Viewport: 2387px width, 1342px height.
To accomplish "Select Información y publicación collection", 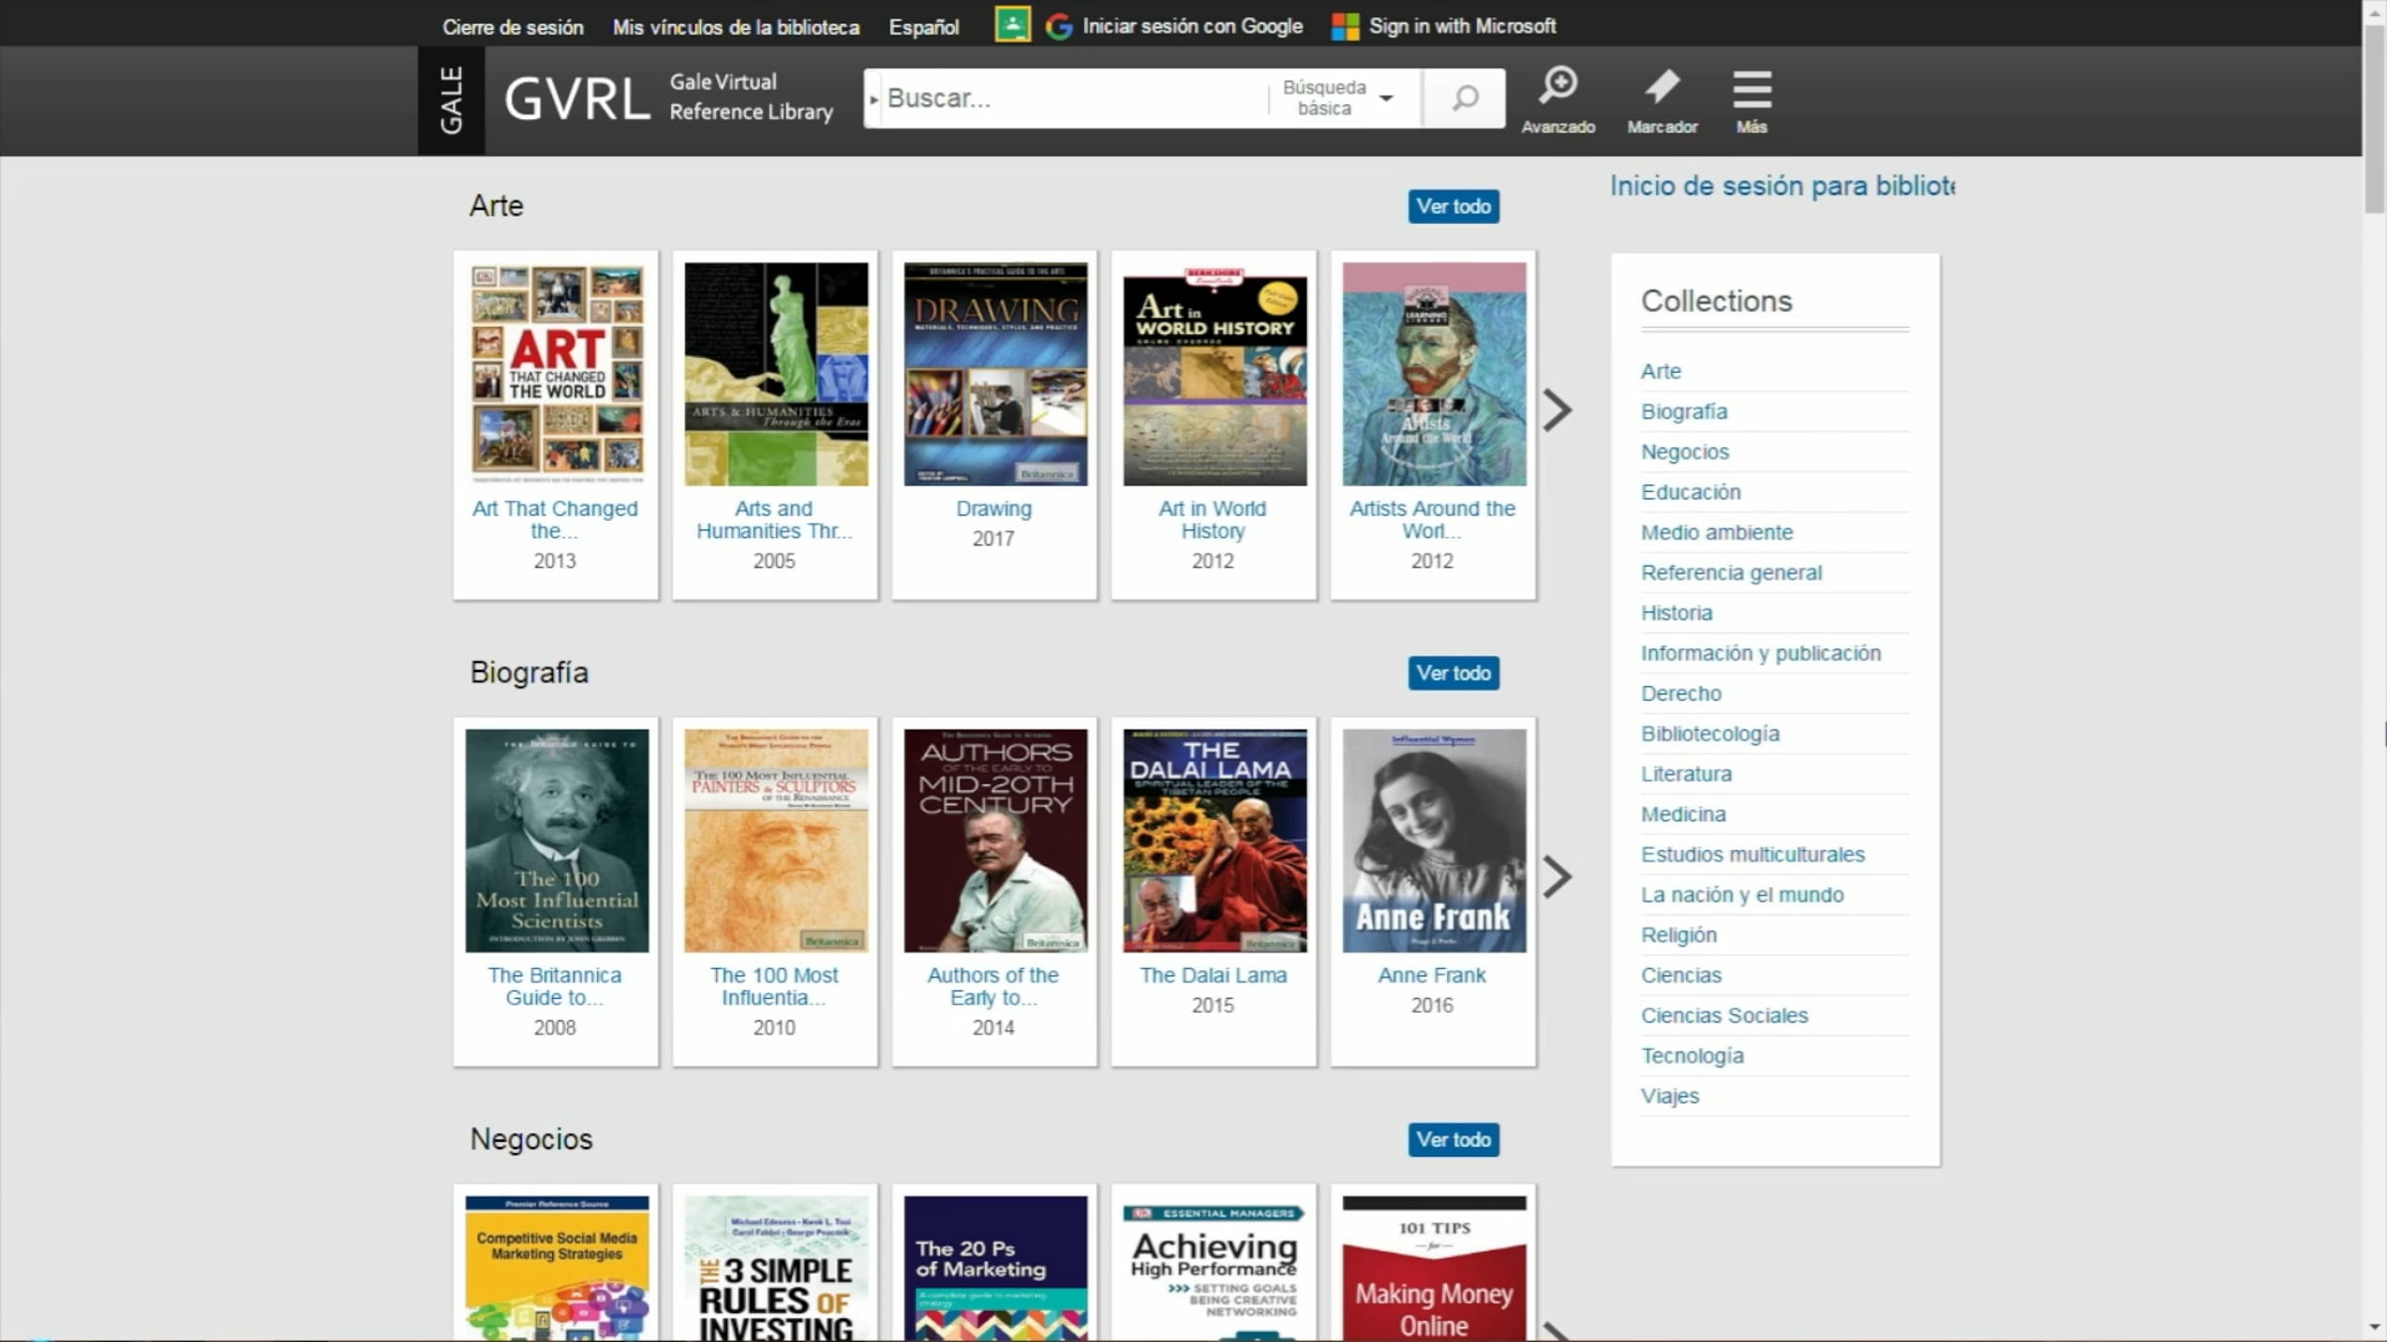I will coord(1760,653).
